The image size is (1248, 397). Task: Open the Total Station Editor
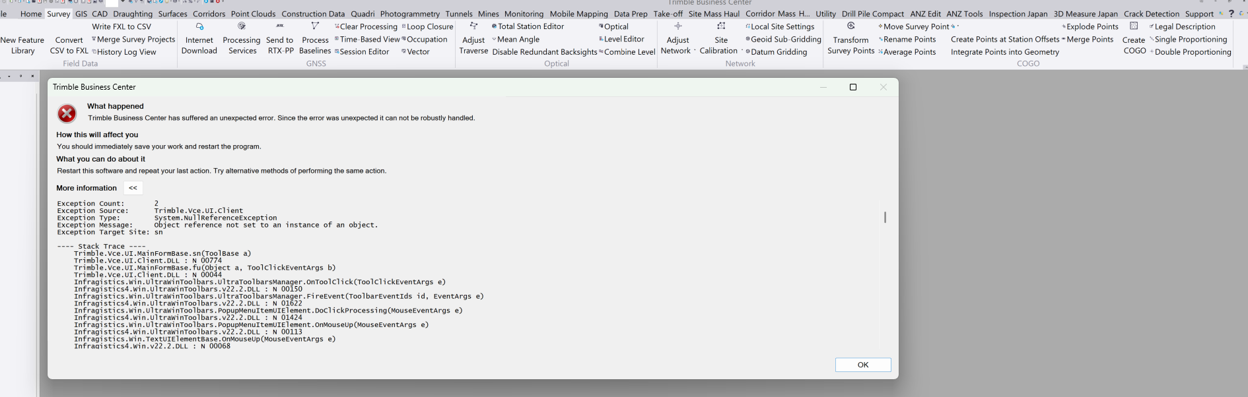tap(528, 27)
